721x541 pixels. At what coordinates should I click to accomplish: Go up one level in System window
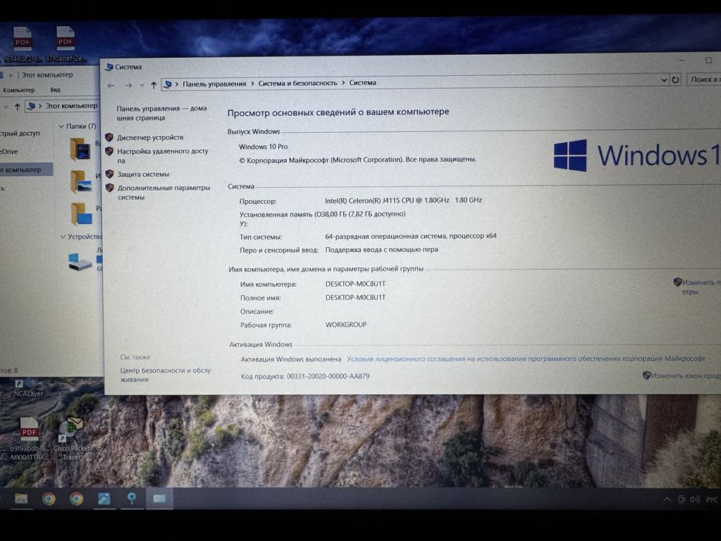(x=154, y=85)
